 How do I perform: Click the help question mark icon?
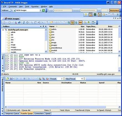pyautogui.click(x=118, y=14)
